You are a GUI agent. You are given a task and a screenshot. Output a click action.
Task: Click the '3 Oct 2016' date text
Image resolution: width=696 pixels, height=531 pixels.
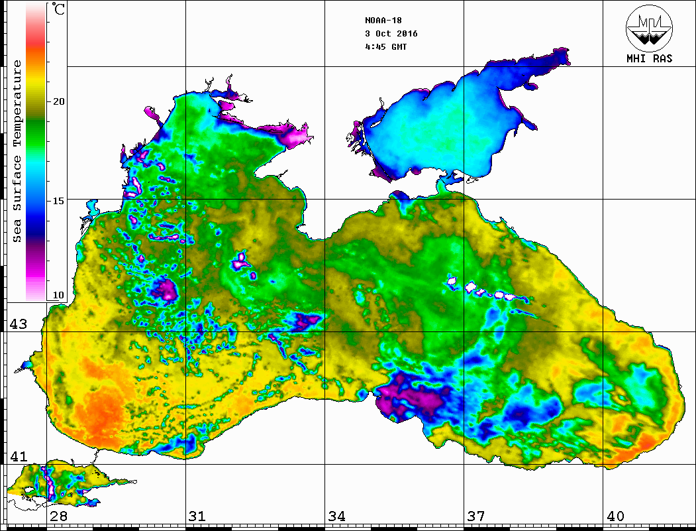click(391, 34)
